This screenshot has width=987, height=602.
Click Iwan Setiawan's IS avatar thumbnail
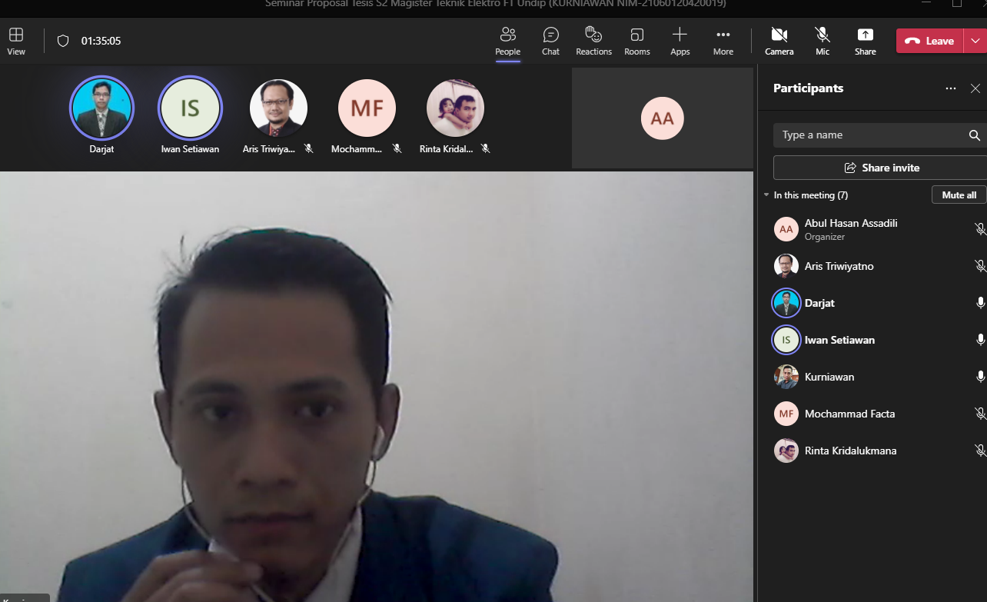coord(190,108)
